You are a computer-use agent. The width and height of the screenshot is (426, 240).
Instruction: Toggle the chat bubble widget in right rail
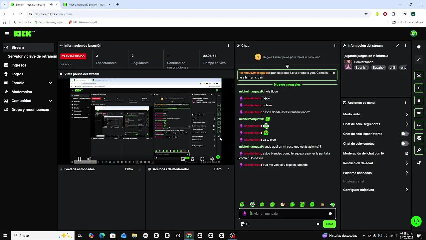[419, 113]
